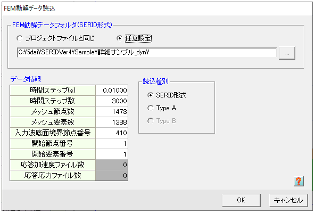Click the 応答加速度ファイル数 grayed value cell
This screenshot has height=213, width=315.
point(112,165)
